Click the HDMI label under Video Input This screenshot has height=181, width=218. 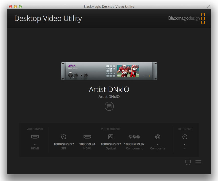pyautogui.click(x=35, y=148)
